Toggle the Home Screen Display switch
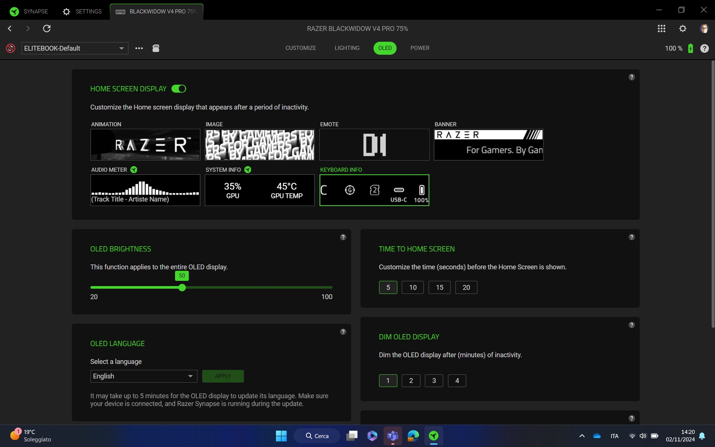The image size is (715, 447). (x=179, y=89)
